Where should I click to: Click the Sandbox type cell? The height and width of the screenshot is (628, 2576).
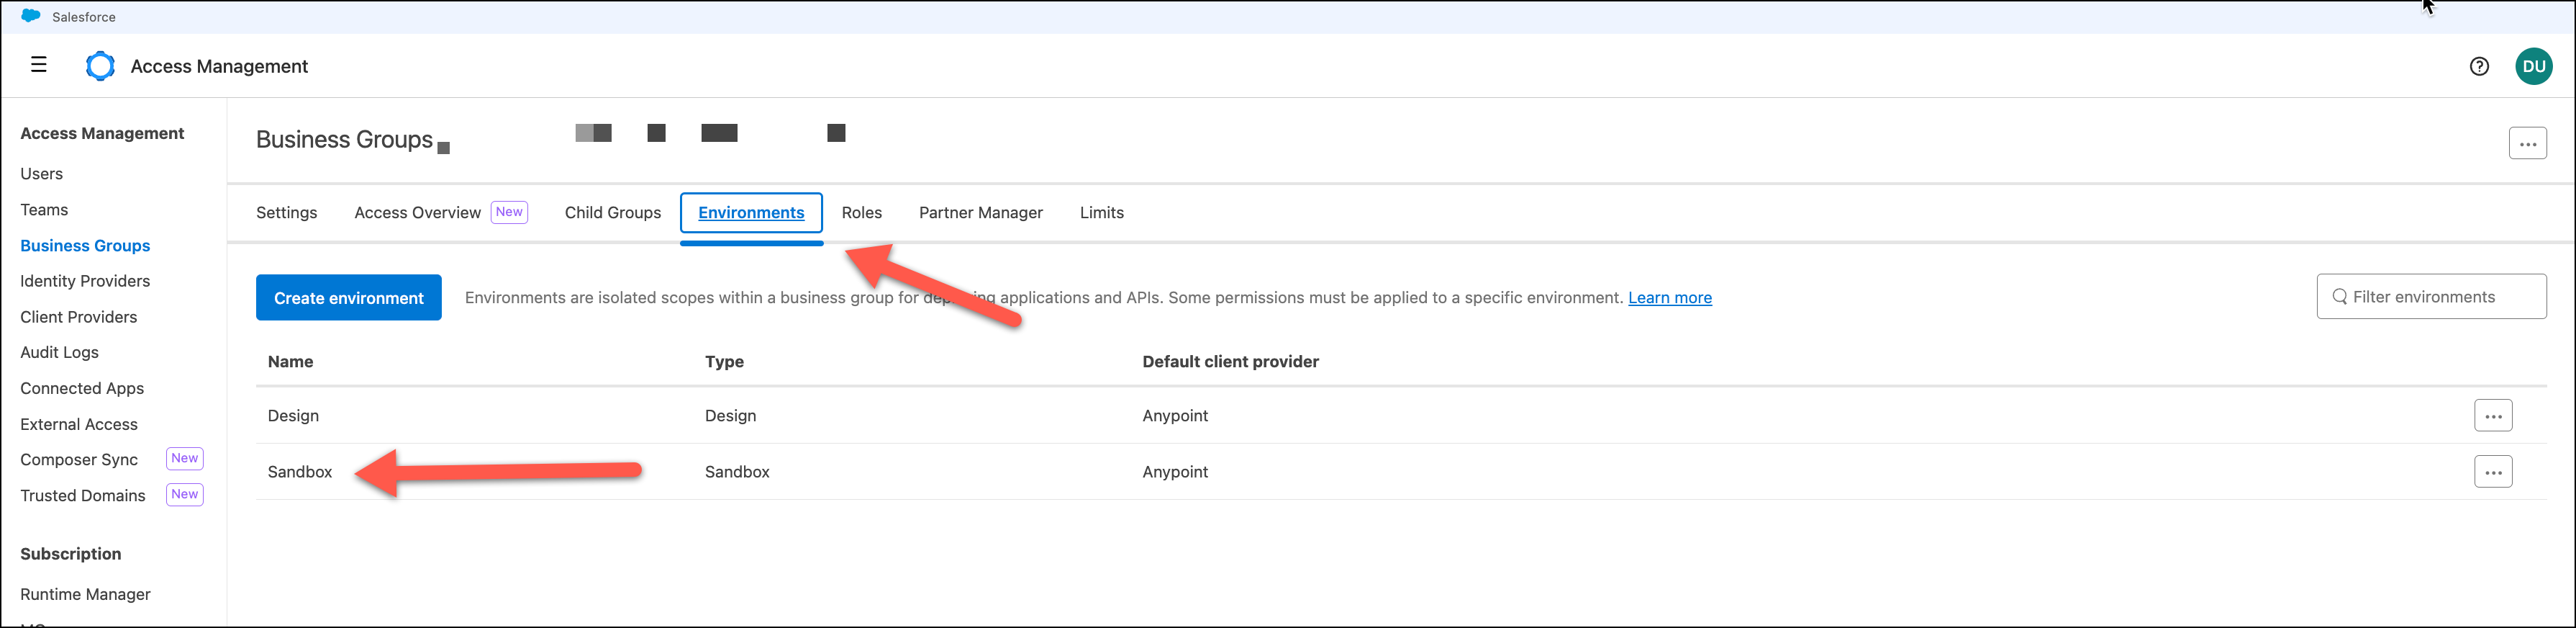(x=737, y=472)
